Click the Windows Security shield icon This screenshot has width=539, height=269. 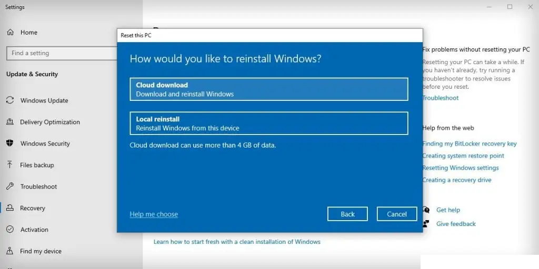coord(10,143)
